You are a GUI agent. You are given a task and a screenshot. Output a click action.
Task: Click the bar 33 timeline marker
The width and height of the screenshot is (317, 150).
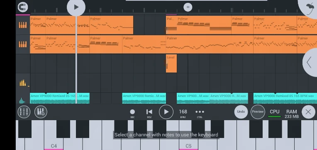[x=188, y=7]
